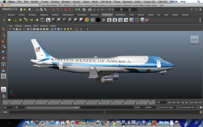
Task: Go to start of playback range
Action: (x=169, y=103)
